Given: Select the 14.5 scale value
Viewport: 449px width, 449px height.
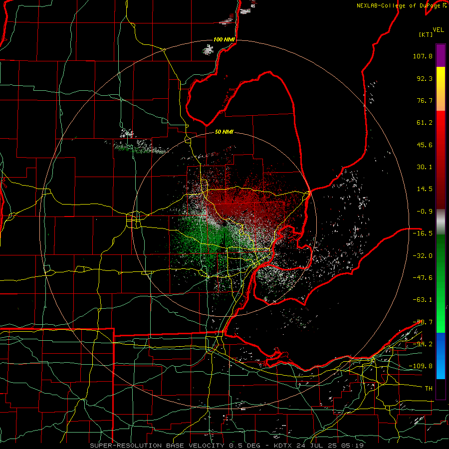Looking at the screenshot, I should (425, 189).
